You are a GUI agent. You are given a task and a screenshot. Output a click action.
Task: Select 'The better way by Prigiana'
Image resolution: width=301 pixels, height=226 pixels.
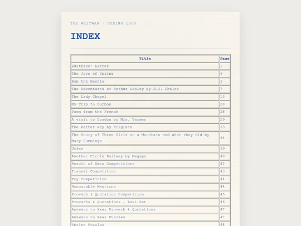click(x=145, y=127)
